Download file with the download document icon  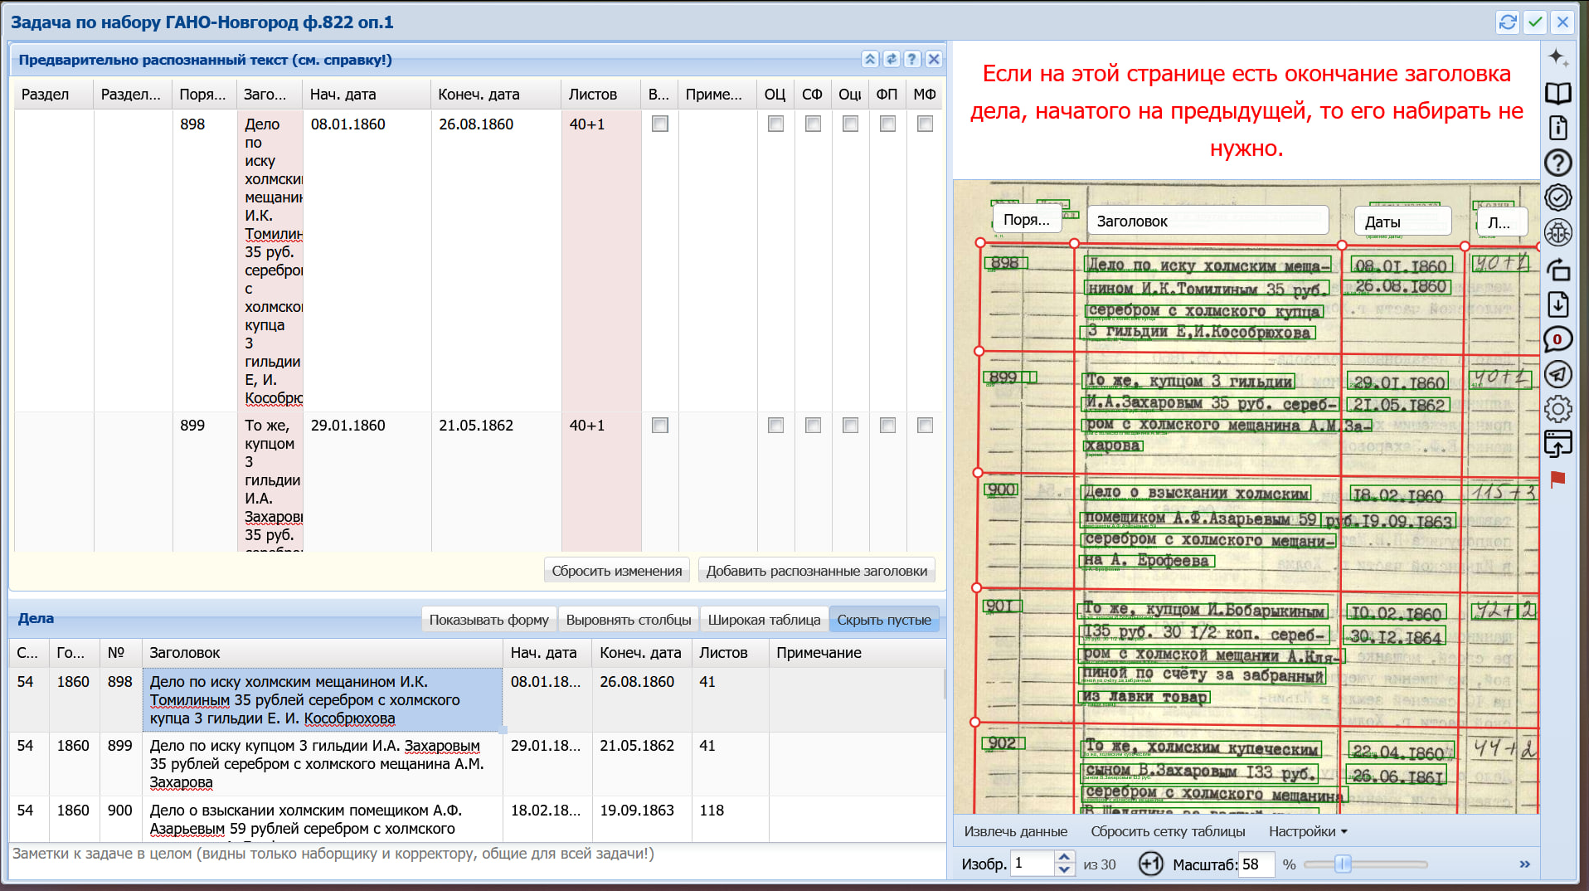tap(1558, 304)
